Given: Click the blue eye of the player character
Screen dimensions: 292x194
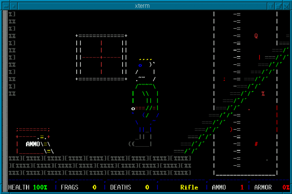Looking at the screenshot, I should coord(140,66).
